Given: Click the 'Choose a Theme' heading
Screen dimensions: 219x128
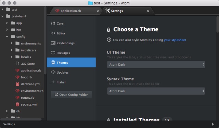Looking at the screenshot, I should (x=136, y=29).
